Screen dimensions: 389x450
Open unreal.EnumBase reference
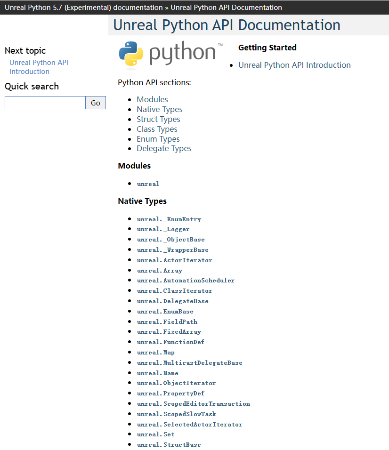(165, 312)
